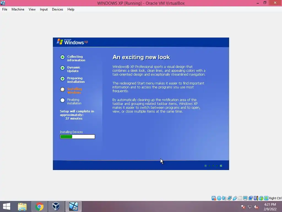Open the View menu
282x212 pixels.
pos(32,9)
